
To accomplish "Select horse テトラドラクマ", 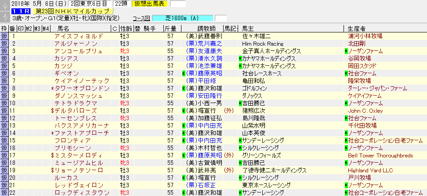I will [76, 103].
